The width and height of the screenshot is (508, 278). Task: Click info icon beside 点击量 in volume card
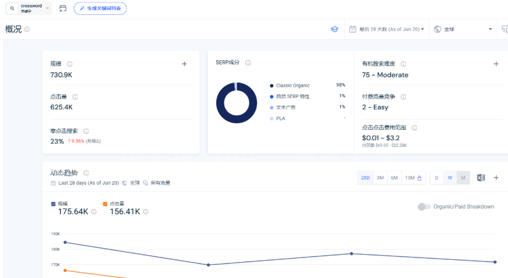pos(75,97)
